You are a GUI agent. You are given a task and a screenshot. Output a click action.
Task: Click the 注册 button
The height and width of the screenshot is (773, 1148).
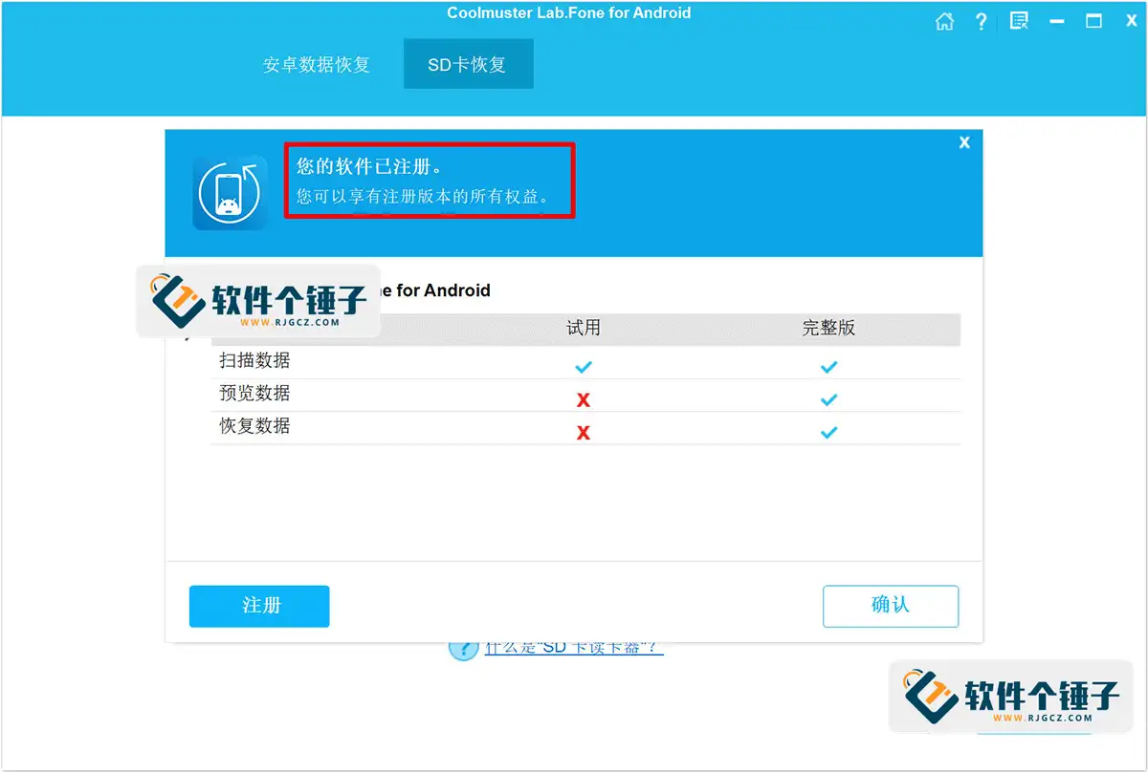(x=259, y=606)
